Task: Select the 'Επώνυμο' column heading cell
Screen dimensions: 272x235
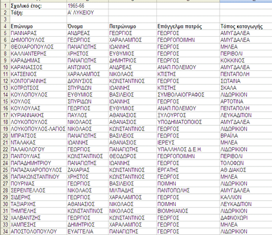Action: [x=38, y=26]
